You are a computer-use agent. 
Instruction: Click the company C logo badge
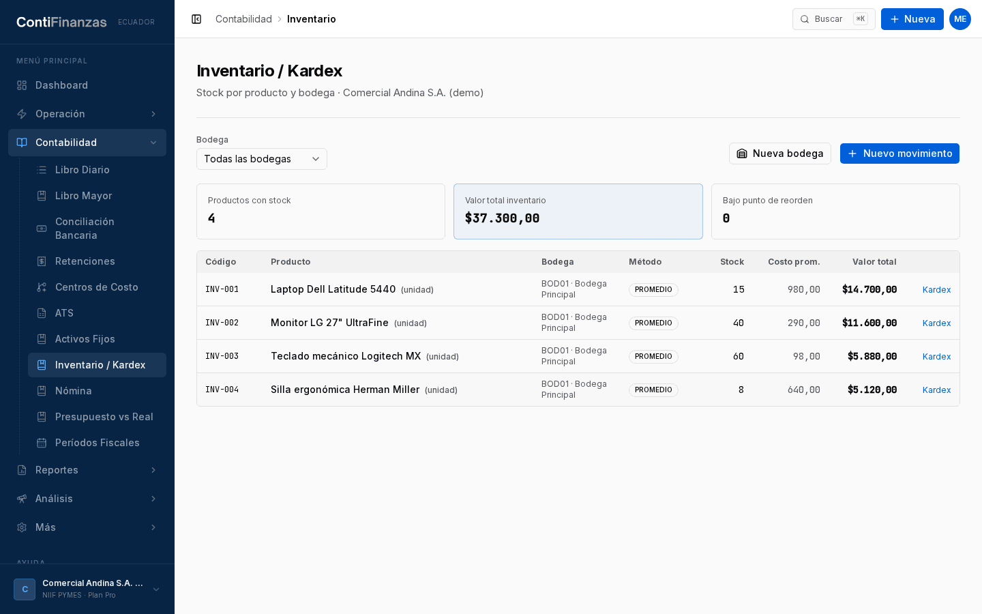[25, 589]
